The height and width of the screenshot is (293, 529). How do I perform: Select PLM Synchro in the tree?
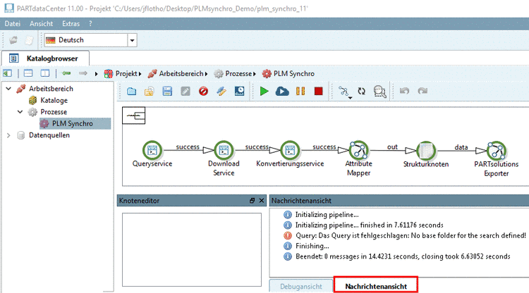click(x=73, y=123)
